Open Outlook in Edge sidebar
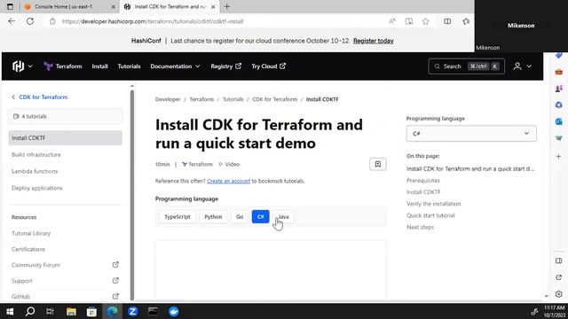568x319 pixels. (x=558, y=121)
